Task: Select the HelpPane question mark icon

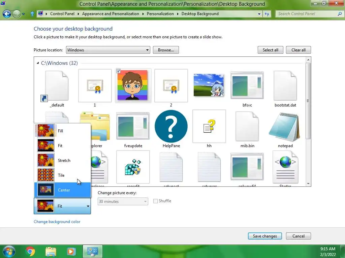Action: click(171, 126)
